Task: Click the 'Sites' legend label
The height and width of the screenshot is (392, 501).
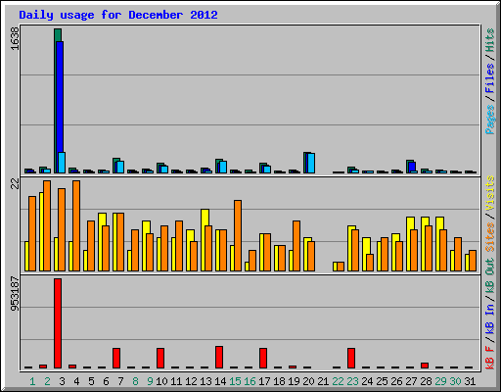Action: tap(490, 237)
